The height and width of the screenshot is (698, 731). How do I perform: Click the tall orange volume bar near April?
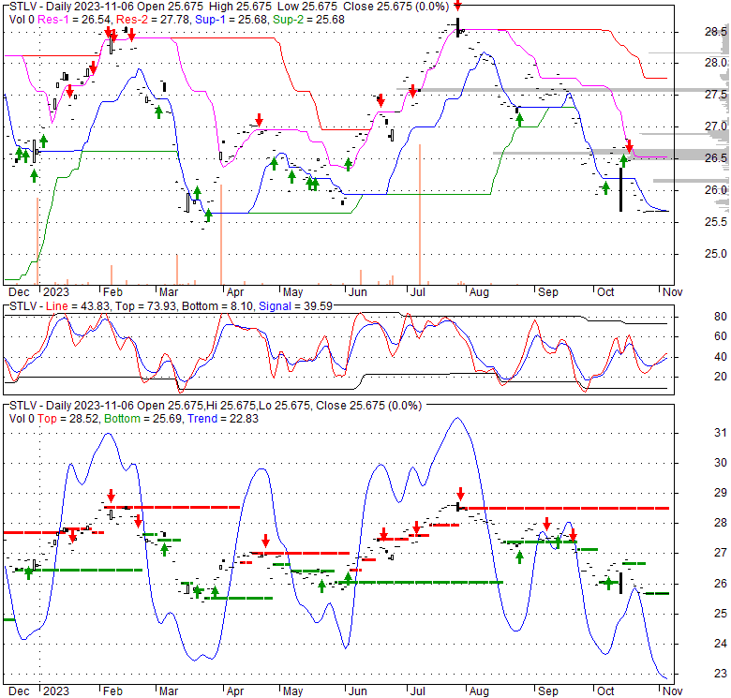tap(221, 234)
